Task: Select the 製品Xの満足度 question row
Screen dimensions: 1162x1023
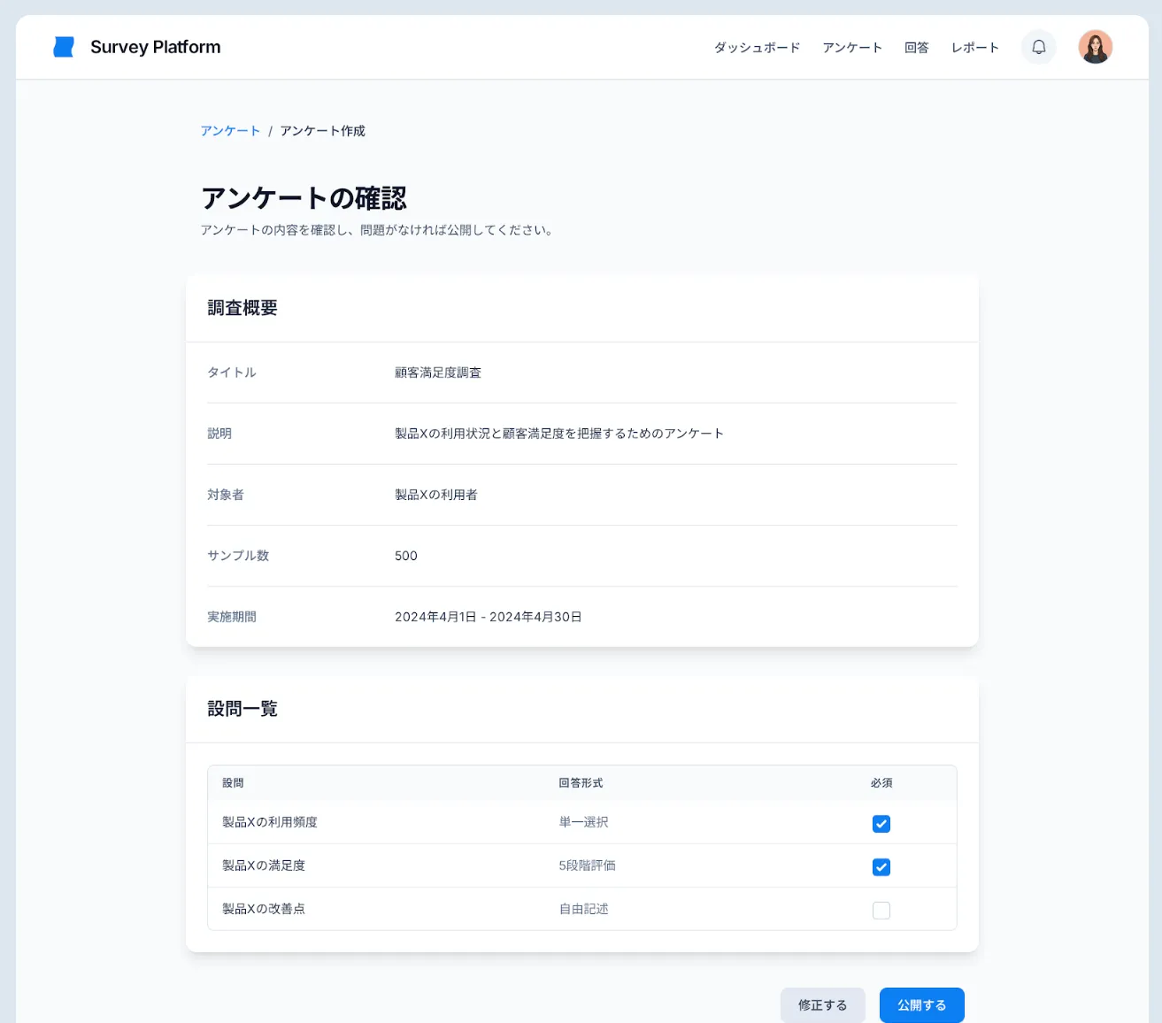Action: 264,865
